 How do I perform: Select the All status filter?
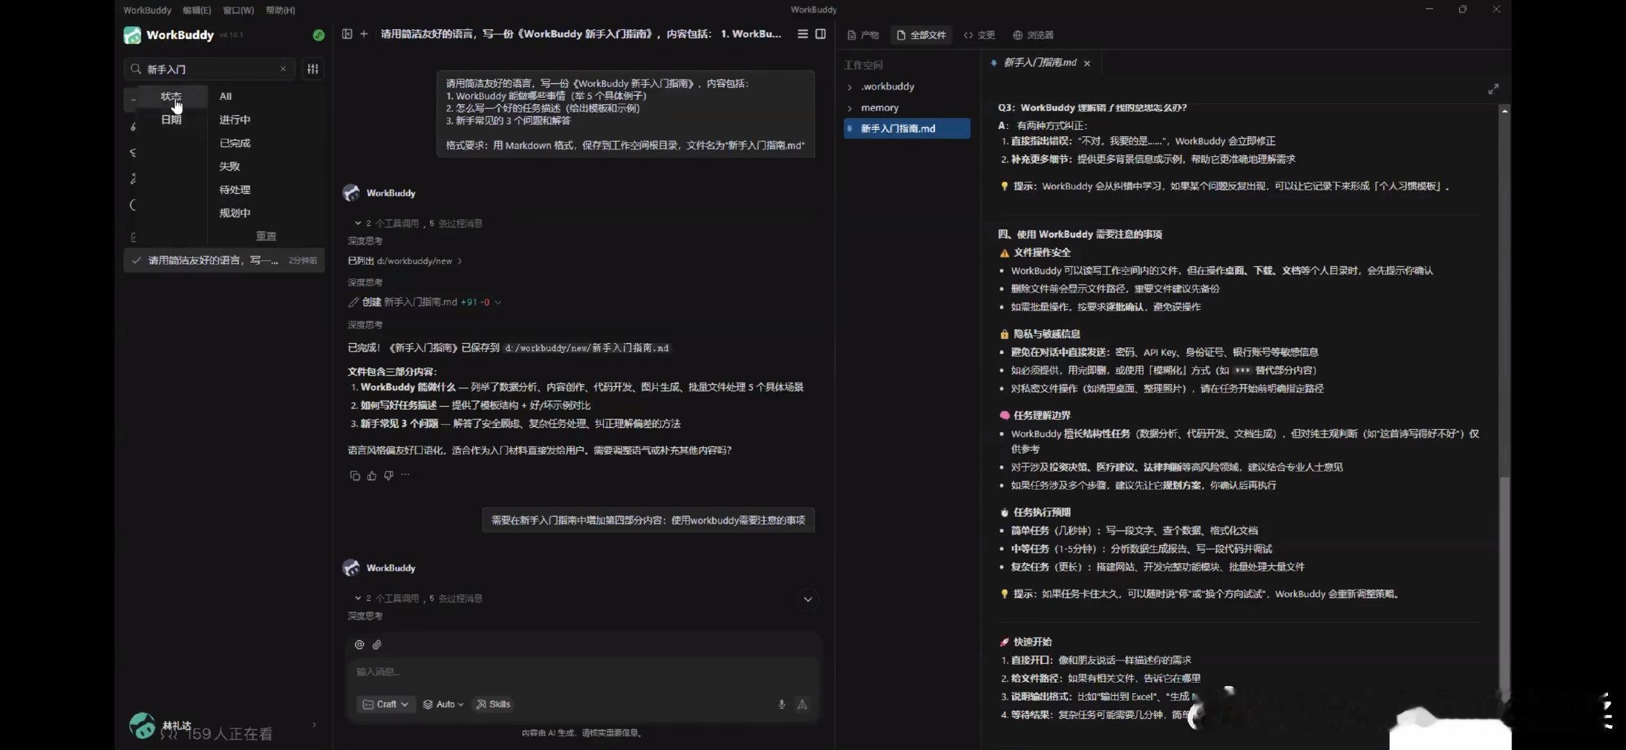coord(226,97)
